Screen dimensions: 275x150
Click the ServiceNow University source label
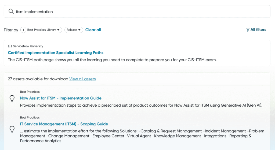click(x=28, y=46)
